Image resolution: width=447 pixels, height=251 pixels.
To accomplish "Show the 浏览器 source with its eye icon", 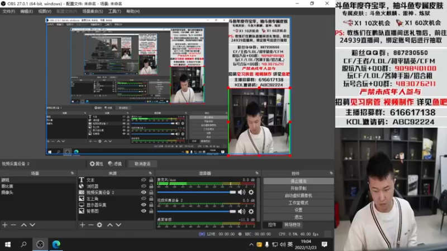I will click(x=144, y=186).
